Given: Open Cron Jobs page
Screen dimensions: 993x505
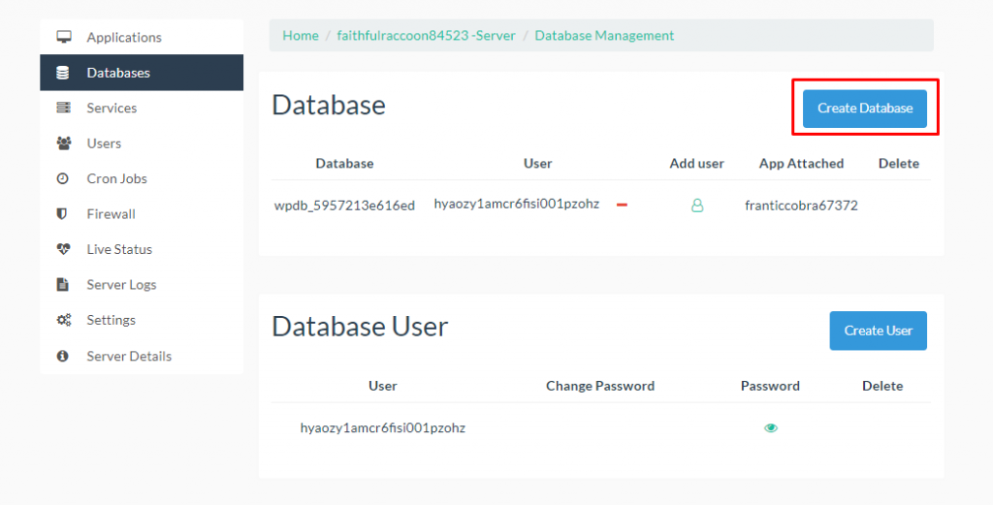Looking at the screenshot, I should pos(142,178).
